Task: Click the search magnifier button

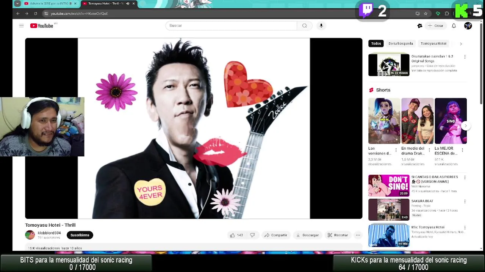Action: pos(304,26)
